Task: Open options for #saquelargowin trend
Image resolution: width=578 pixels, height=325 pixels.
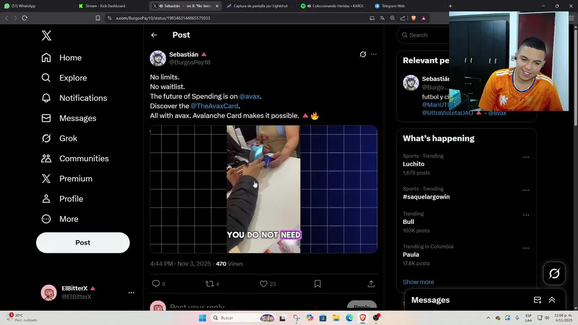Action: coord(526,190)
